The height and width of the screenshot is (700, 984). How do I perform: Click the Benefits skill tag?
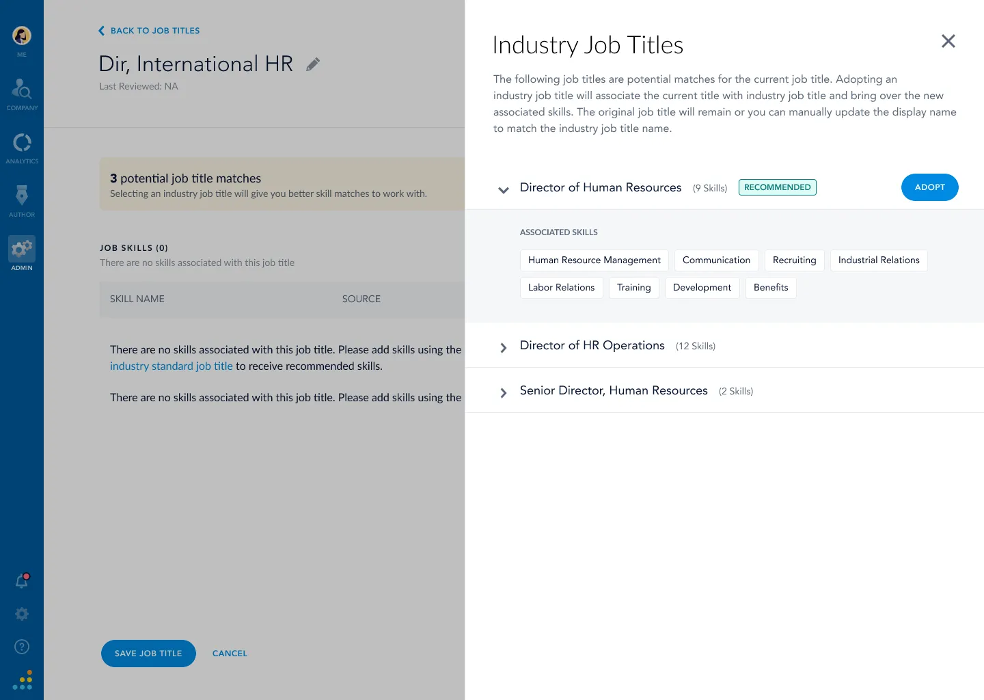[x=771, y=288]
